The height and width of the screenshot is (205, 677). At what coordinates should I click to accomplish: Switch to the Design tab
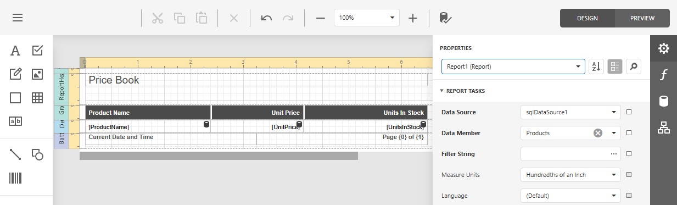pyautogui.click(x=588, y=18)
